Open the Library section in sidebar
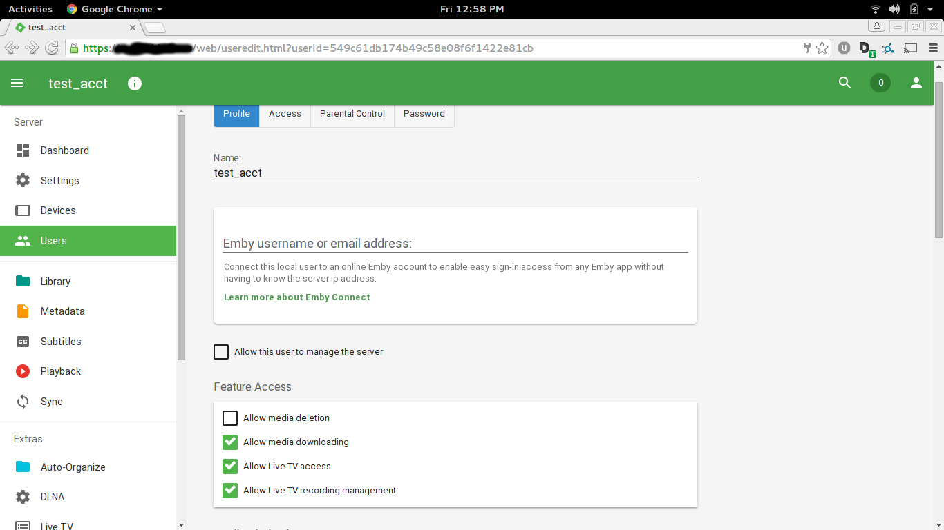944x530 pixels. click(55, 282)
